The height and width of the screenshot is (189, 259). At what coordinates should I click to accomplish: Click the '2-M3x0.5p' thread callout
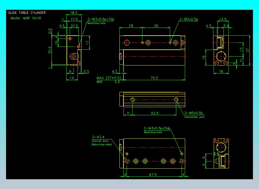click(x=189, y=19)
